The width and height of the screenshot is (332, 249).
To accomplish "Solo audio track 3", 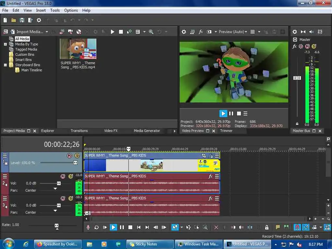I will coord(70,198).
